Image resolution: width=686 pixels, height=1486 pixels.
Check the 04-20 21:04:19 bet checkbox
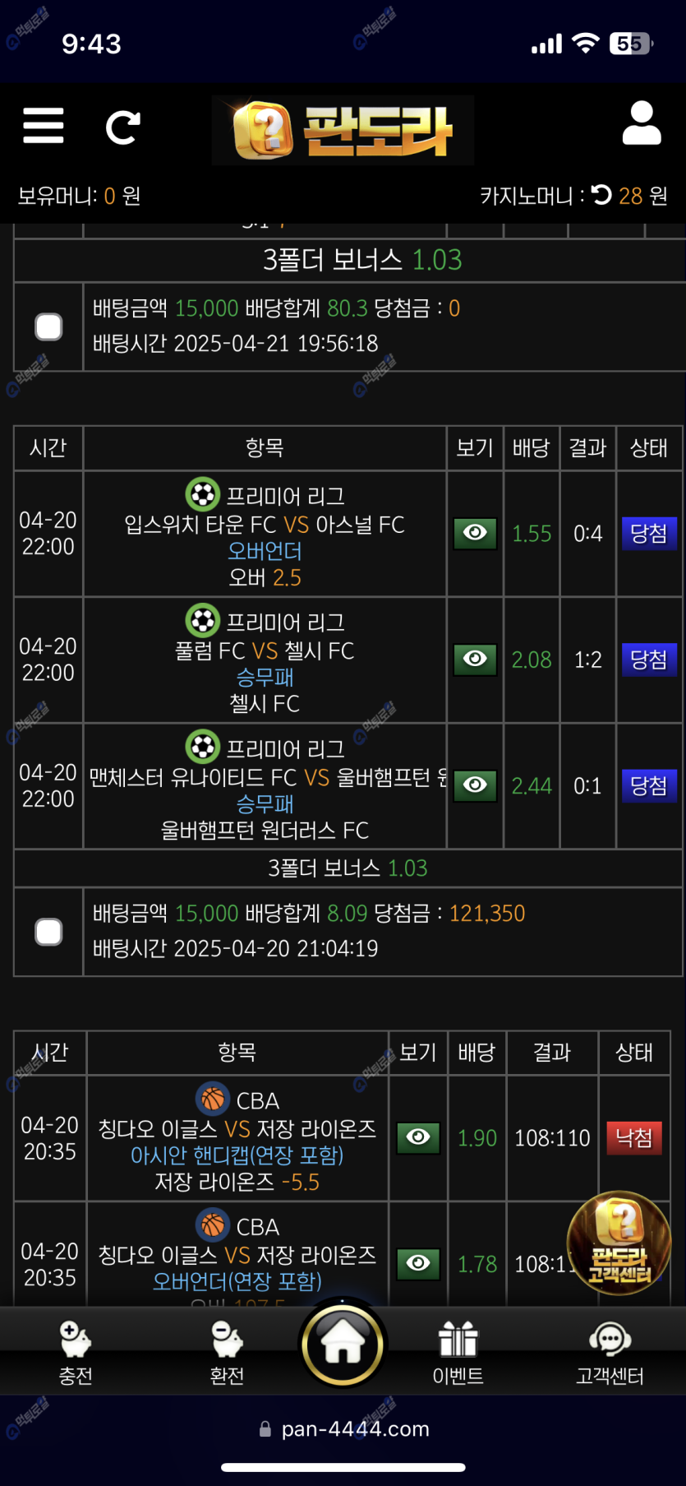pyautogui.click(x=48, y=932)
